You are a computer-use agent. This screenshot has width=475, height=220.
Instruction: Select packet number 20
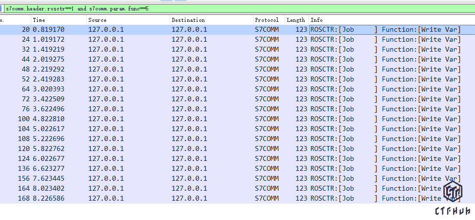149,30
